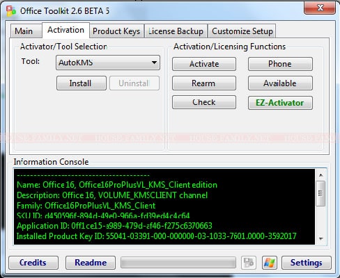Click the console scrollbar up arrow
Viewport: 340px width, 278px height.
[x=321, y=175]
